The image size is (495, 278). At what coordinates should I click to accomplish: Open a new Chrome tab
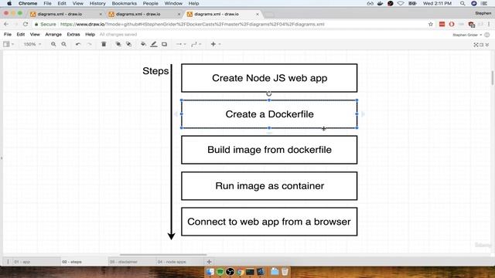pos(269,15)
